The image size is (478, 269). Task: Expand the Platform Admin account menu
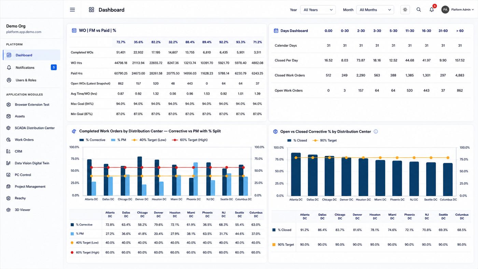pos(462,10)
